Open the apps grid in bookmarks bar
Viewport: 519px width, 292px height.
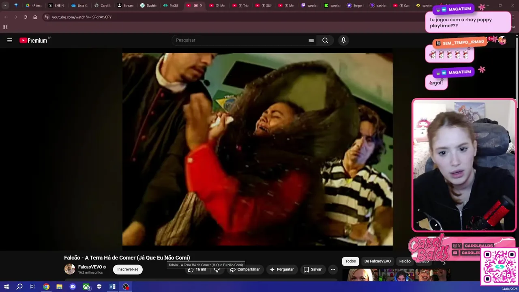(x=5, y=27)
